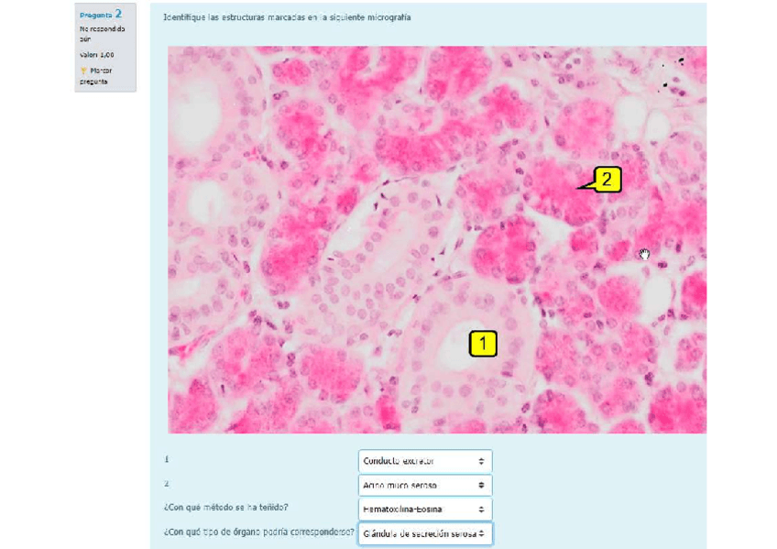Click the '¿Con qué tipo de órgano' label
Viewport: 777px width, 549px height.
258,533
